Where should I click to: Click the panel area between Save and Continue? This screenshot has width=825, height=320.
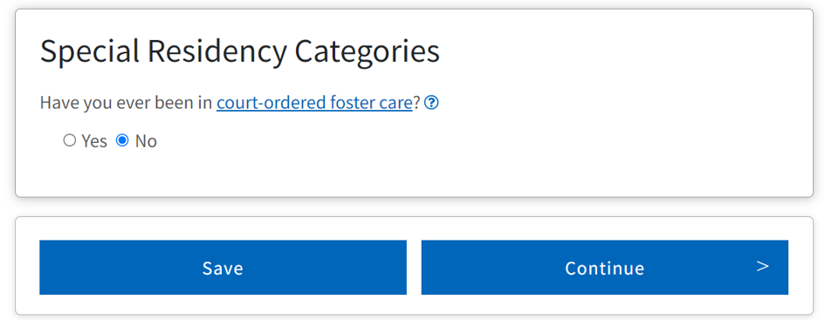tap(414, 268)
